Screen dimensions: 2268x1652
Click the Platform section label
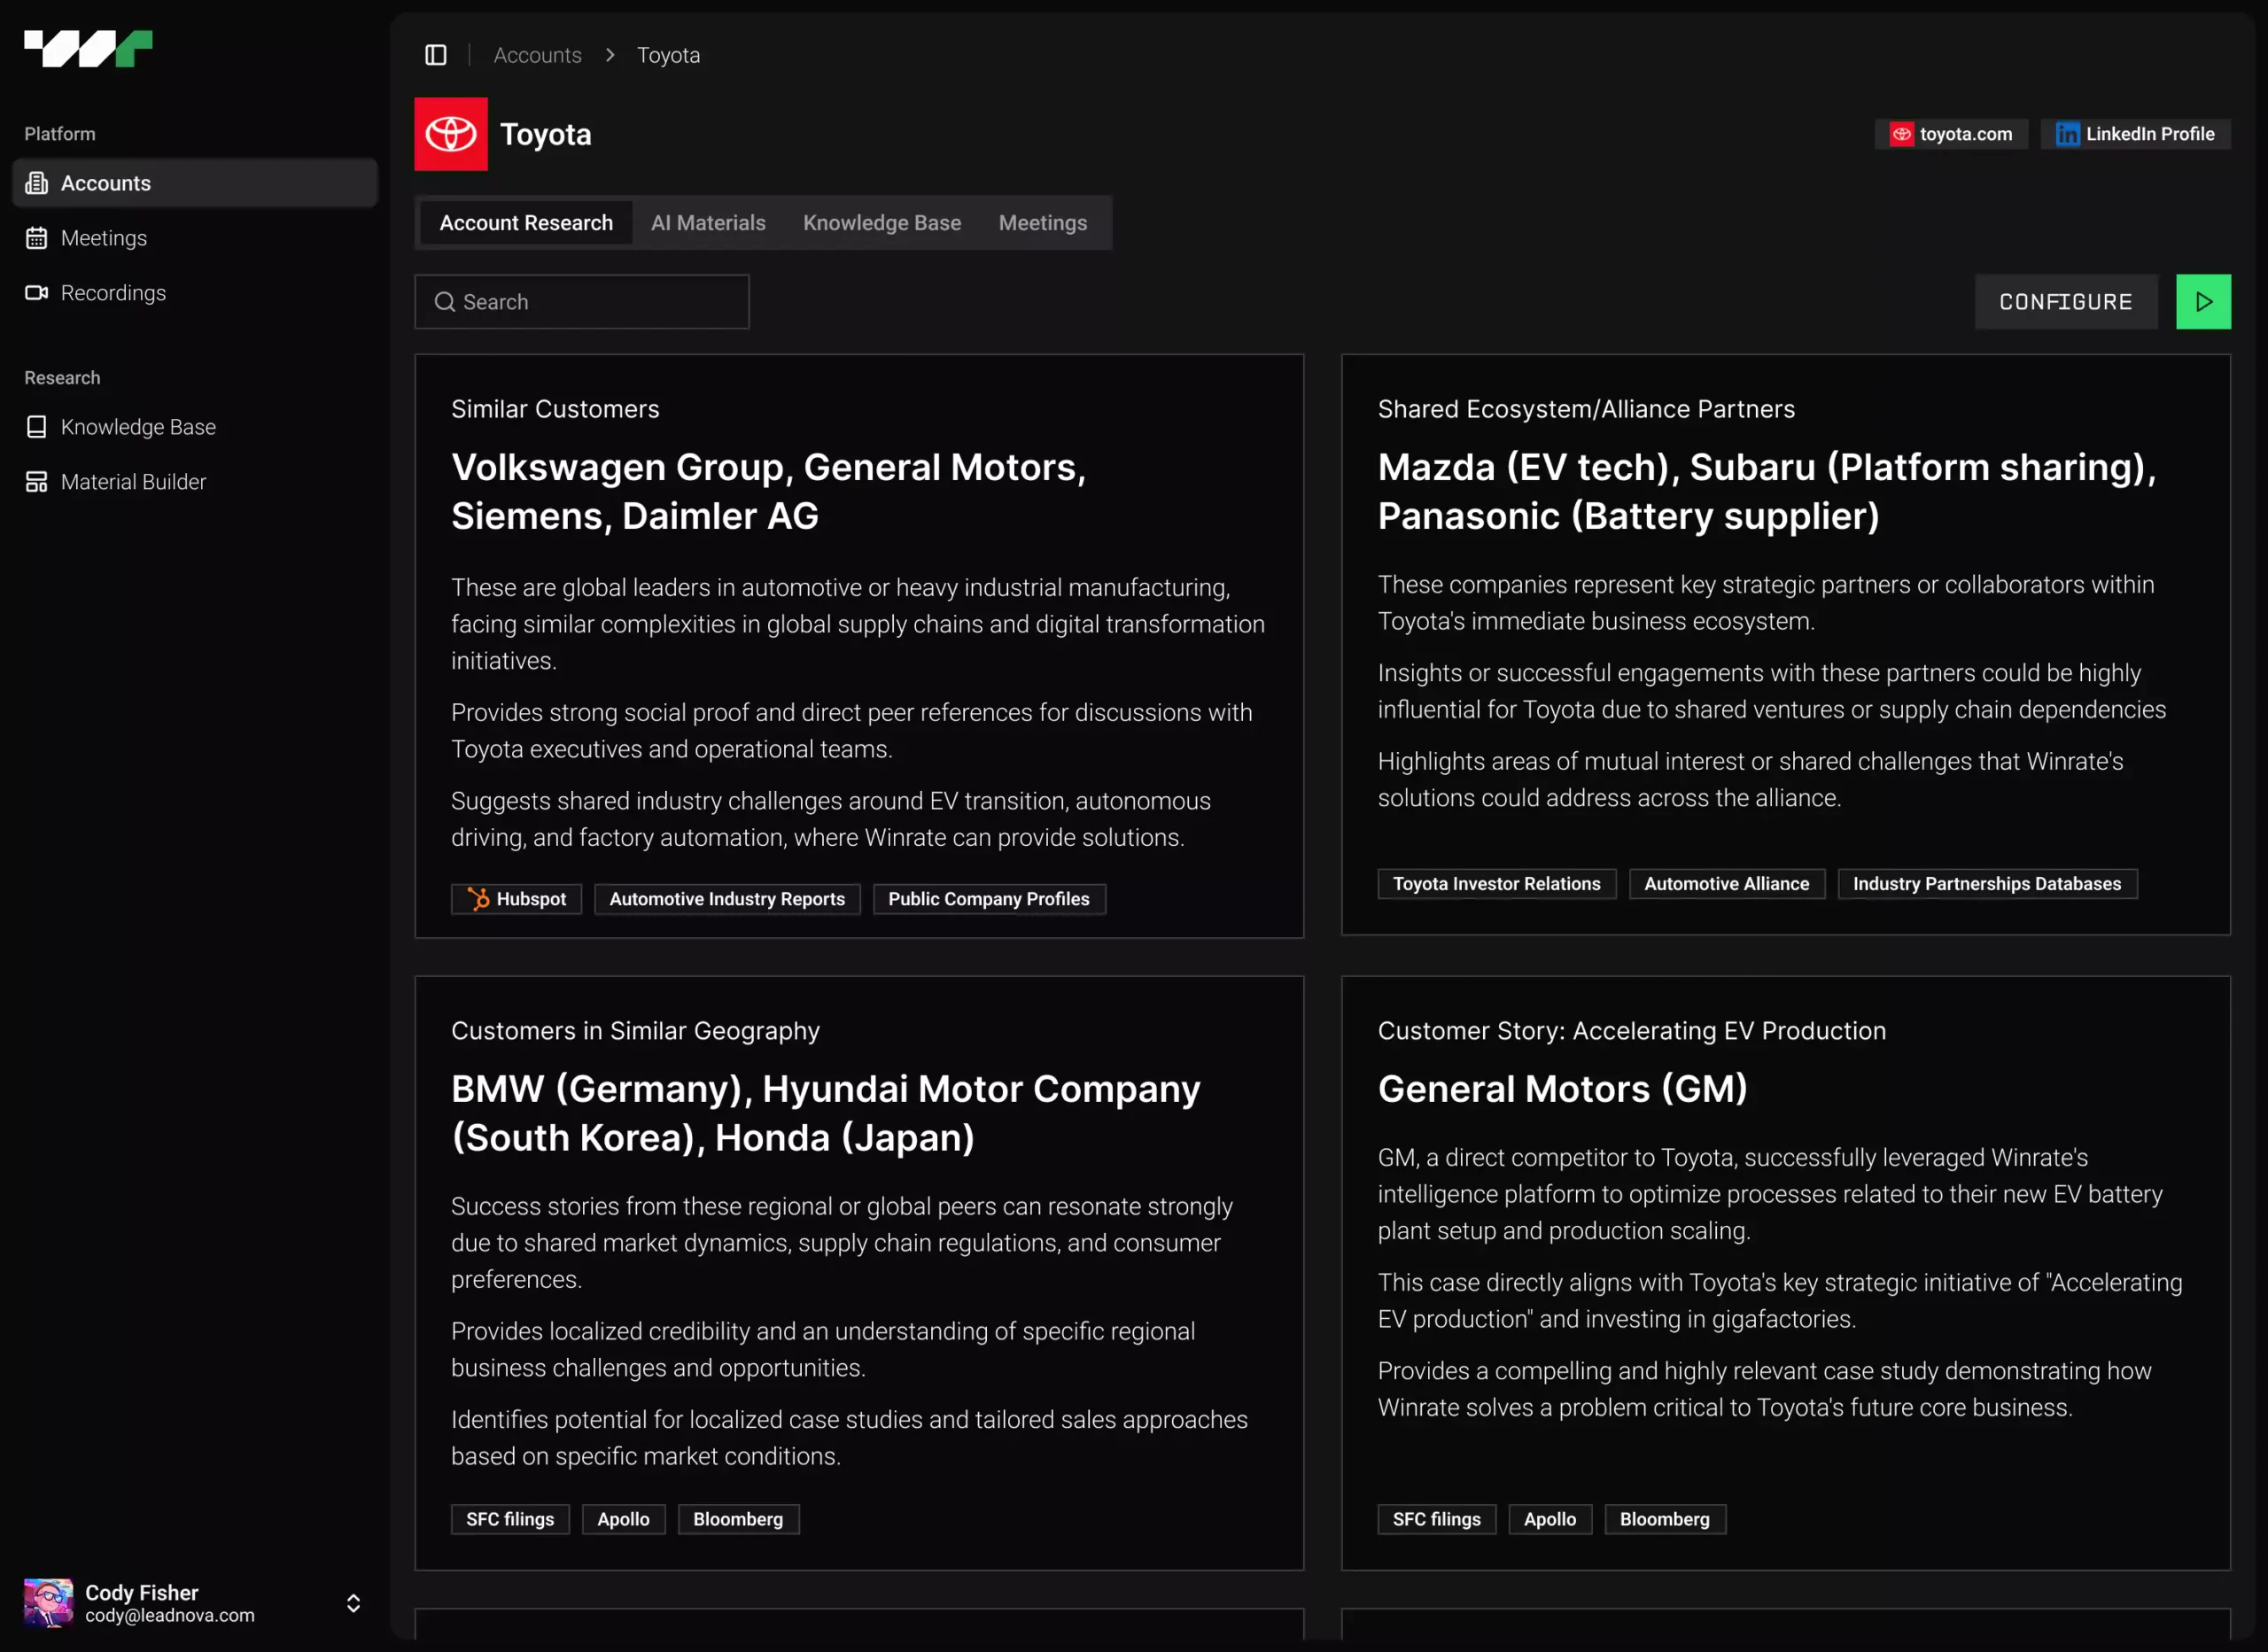[60, 134]
